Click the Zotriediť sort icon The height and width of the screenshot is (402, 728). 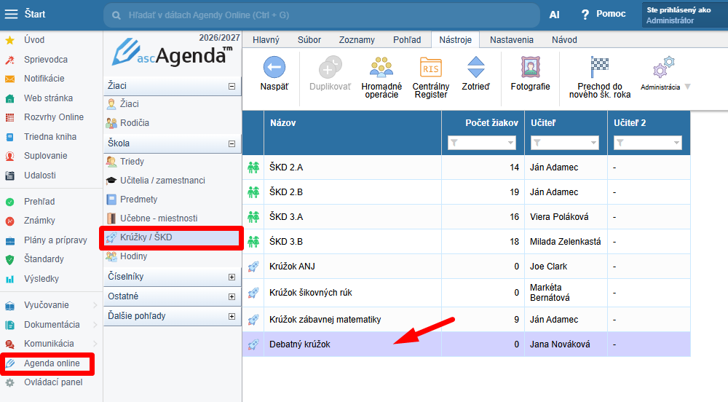pyautogui.click(x=476, y=67)
